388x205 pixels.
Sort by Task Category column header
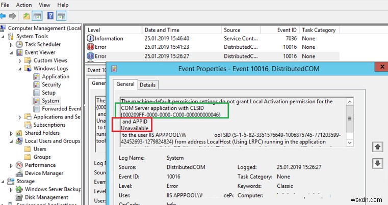319,30
